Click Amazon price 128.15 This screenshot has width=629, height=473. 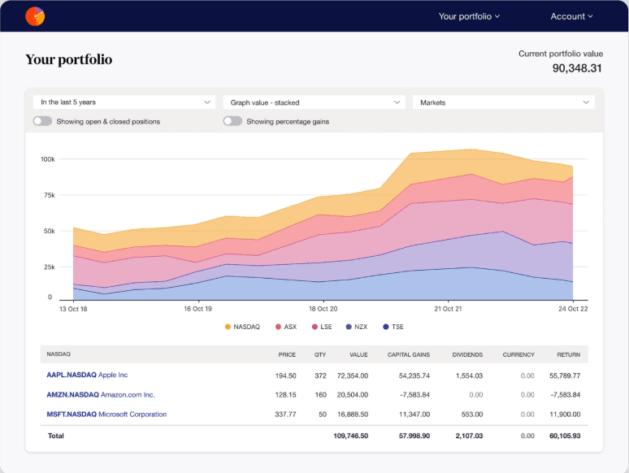click(285, 395)
